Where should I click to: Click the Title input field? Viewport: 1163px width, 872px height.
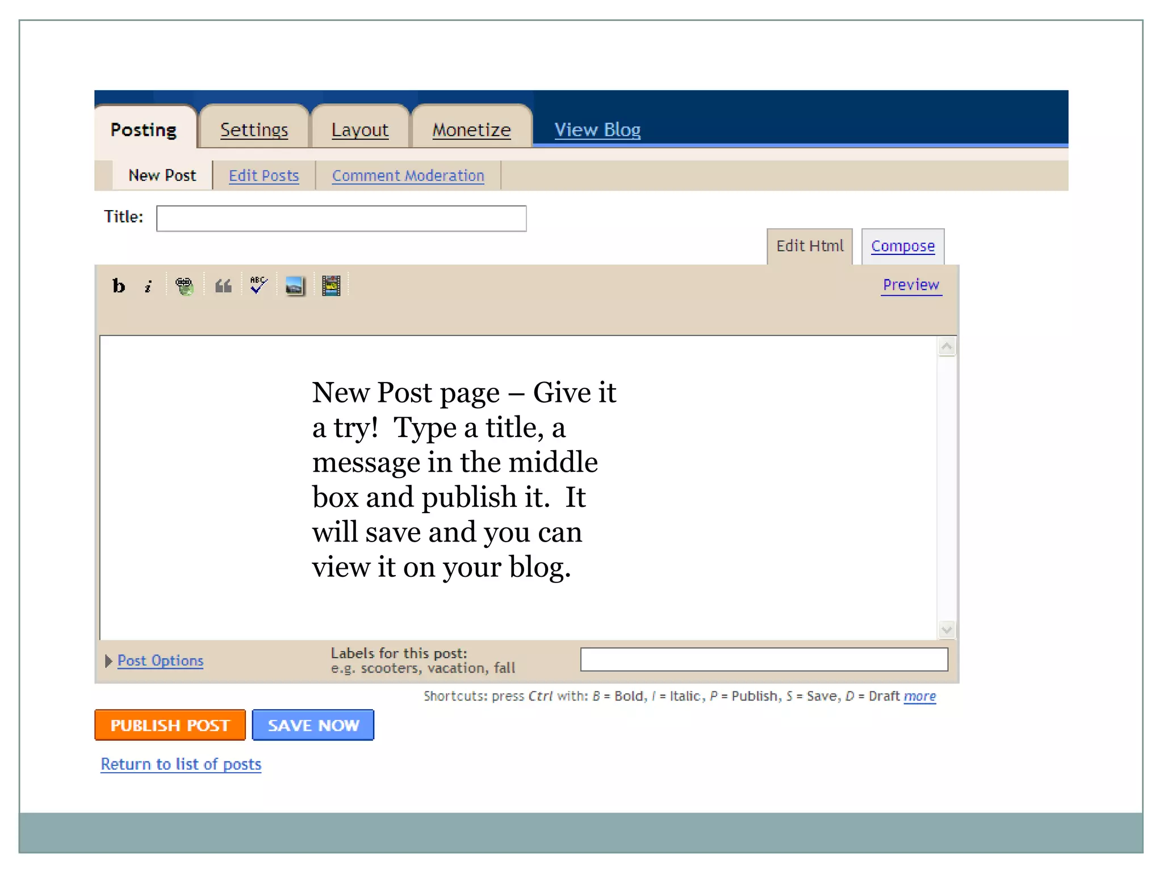pyautogui.click(x=341, y=219)
